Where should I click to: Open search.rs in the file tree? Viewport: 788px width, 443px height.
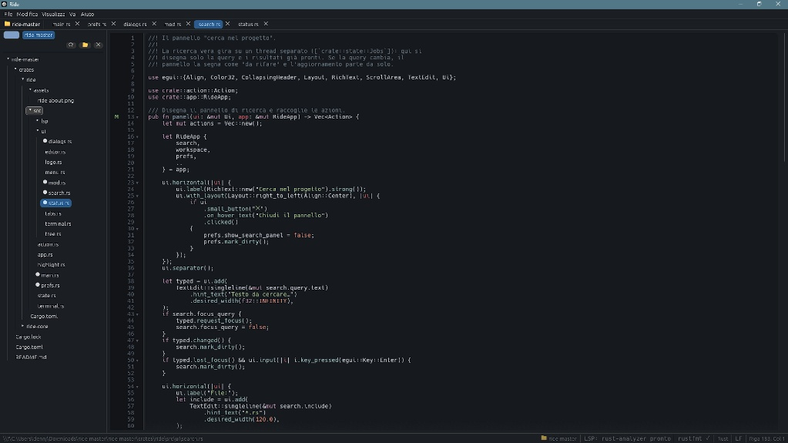click(x=59, y=193)
